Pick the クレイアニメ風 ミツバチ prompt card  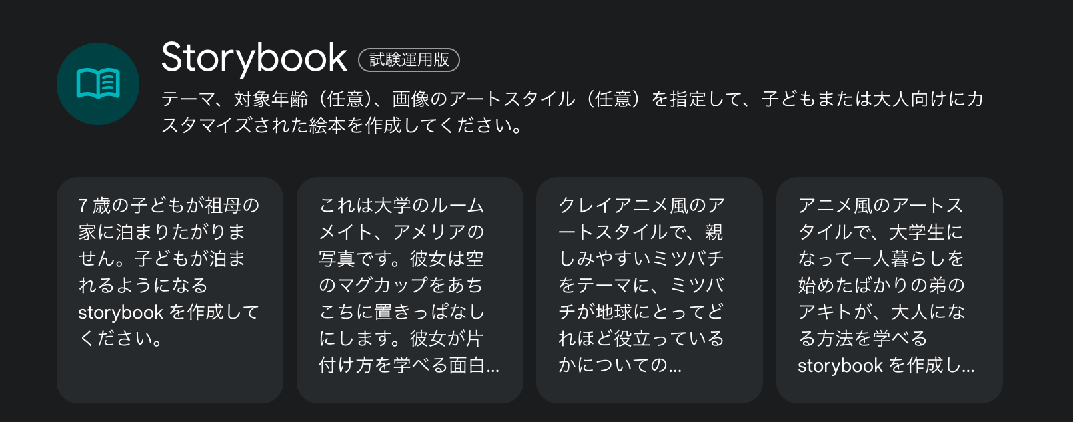[x=650, y=290]
